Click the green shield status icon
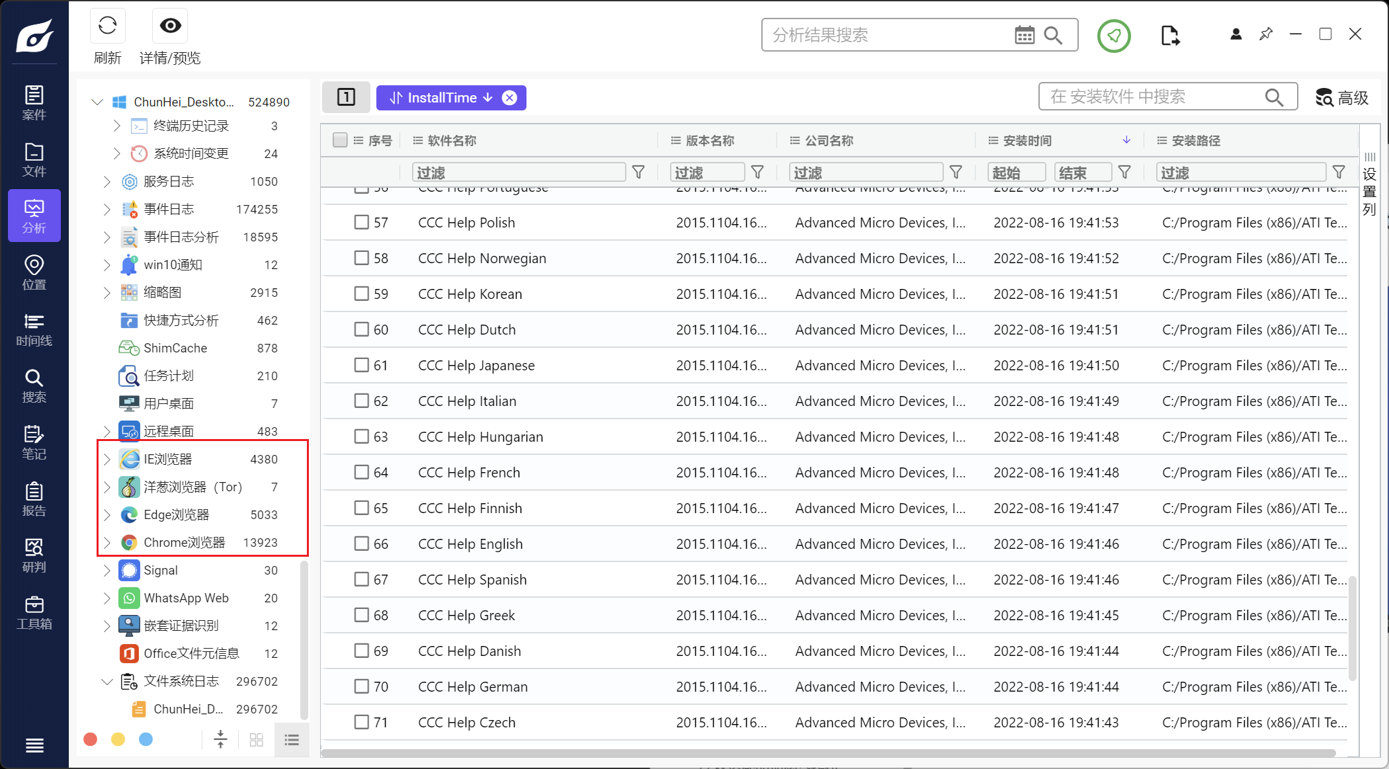1389x769 pixels. point(1114,36)
